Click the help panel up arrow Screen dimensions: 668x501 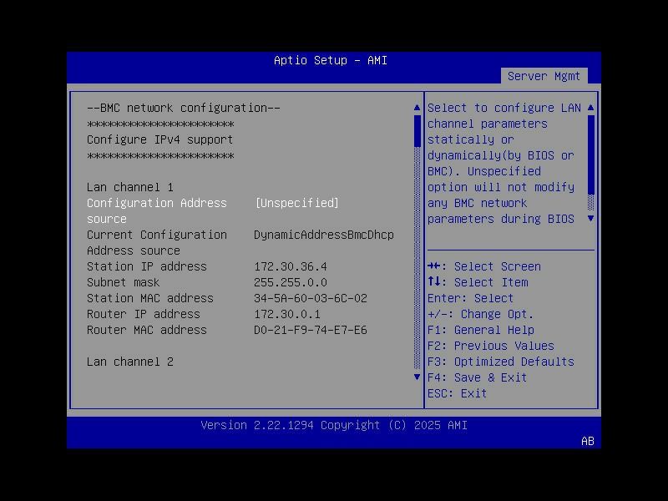pyautogui.click(x=590, y=107)
